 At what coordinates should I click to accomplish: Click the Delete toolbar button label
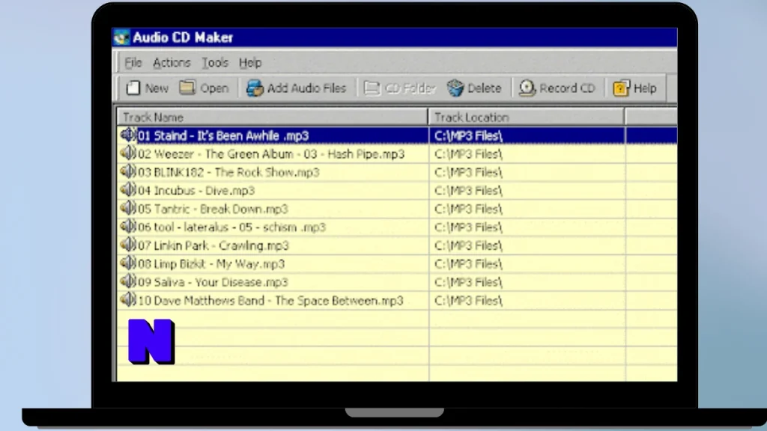[485, 88]
